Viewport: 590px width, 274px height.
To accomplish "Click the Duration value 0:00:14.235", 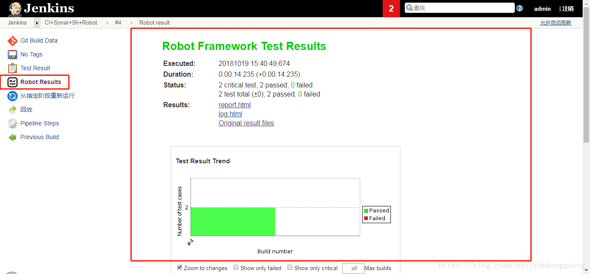I will click(259, 75).
